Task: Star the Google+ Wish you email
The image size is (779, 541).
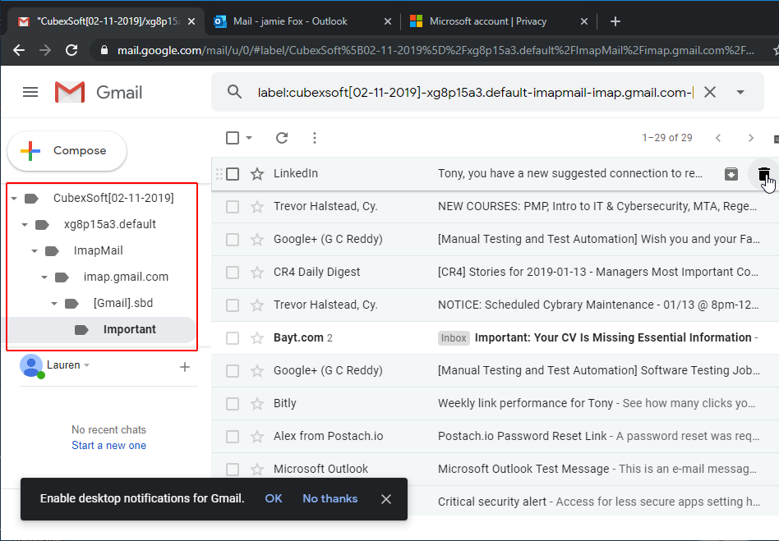Action: 257,239
